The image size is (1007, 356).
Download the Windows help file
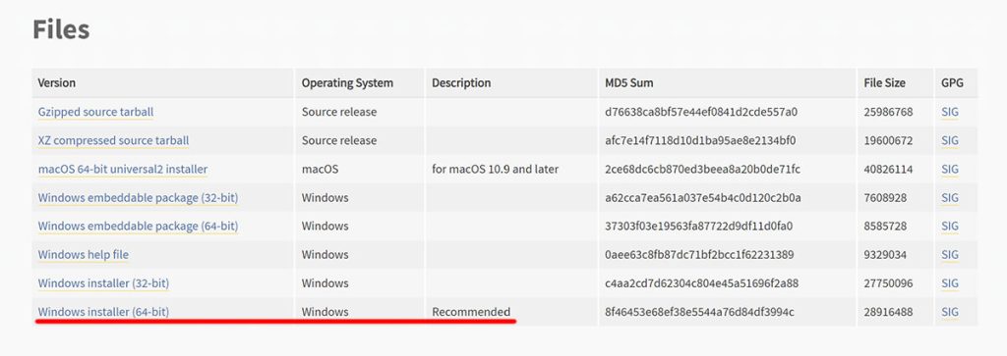(x=83, y=255)
